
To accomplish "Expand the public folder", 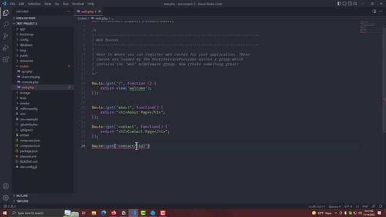I will 43,55.
